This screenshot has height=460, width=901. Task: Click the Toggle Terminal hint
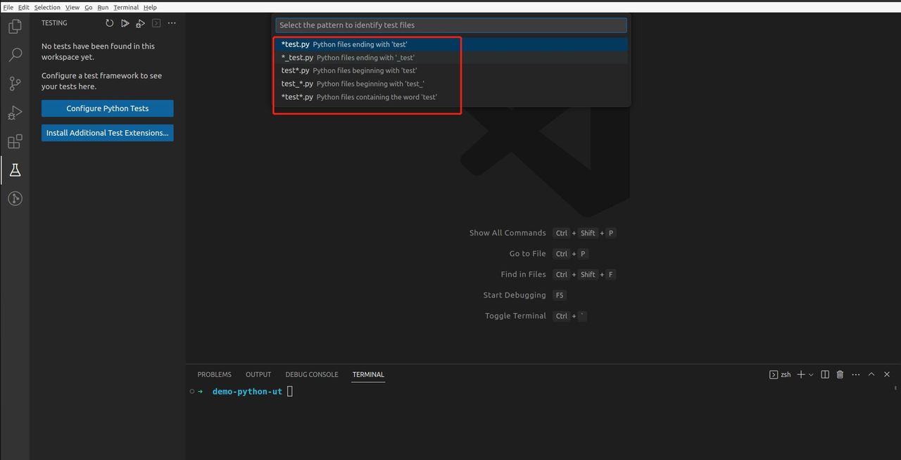point(515,316)
